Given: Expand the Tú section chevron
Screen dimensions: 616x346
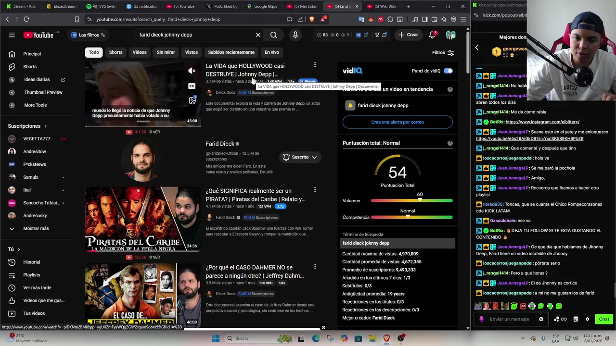Looking at the screenshot, I should tap(19, 249).
